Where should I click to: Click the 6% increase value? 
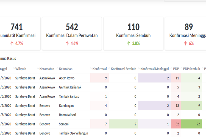tap(191, 43)
